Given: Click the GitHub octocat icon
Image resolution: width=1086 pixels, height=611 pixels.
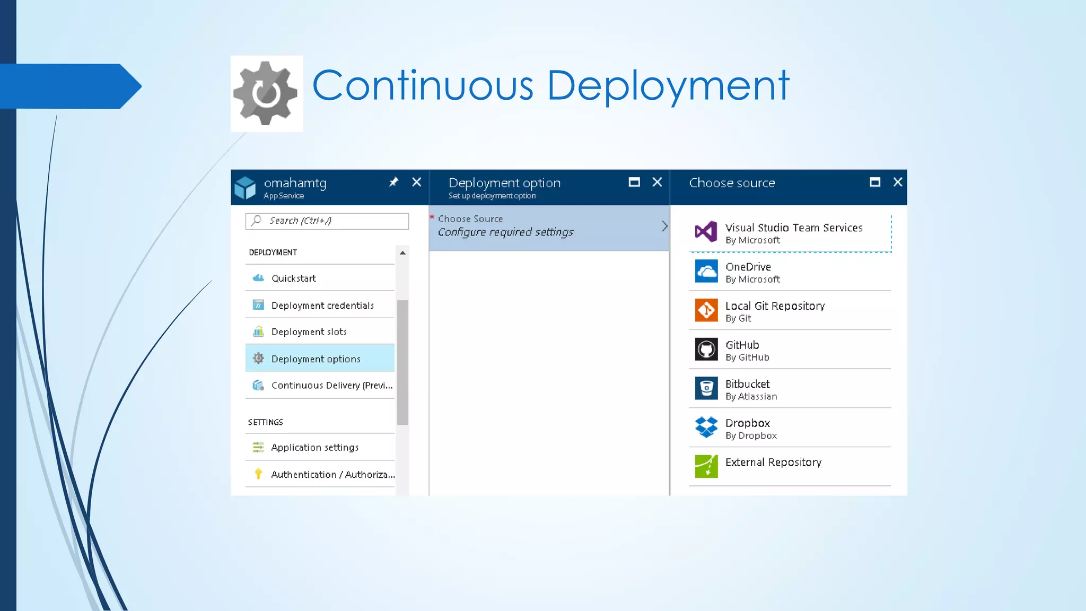Looking at the screenshot, I should [706, 349].
